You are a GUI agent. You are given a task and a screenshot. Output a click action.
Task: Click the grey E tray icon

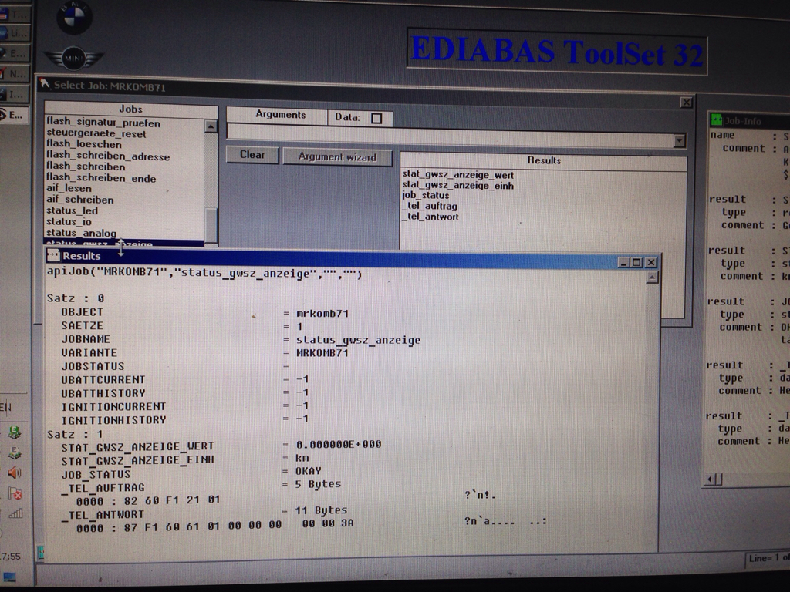click(x=14, y=452)
